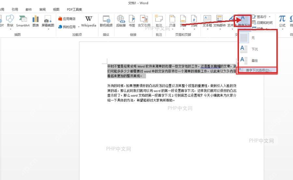Expand the Page Number (页码) dropdown arrow
293x180 pixels.
coord(194,29)
